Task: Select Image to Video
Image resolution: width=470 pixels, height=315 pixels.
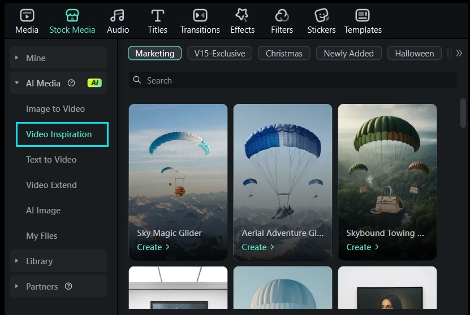Action: pos(55,109)
